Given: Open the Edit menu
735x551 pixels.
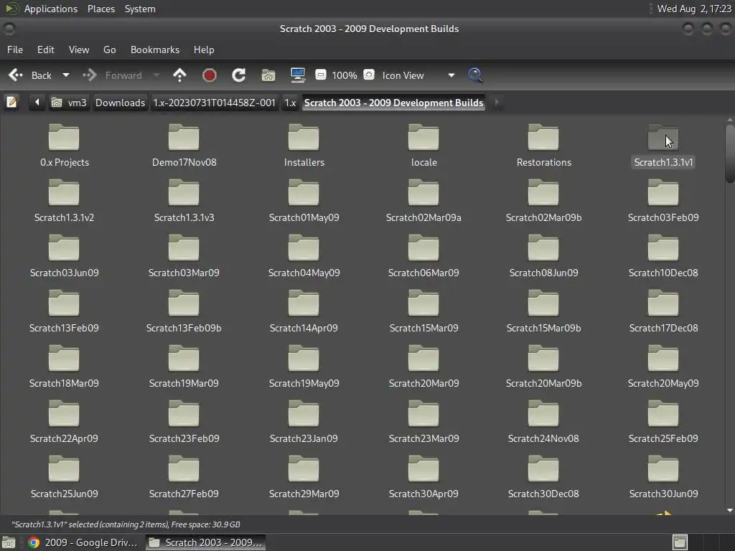Looking at the screenshot, I should [45, 50].
